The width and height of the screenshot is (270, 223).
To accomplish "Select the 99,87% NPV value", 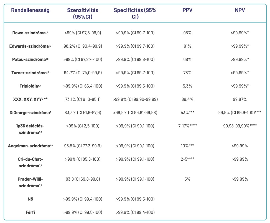I will pos(240,99).
